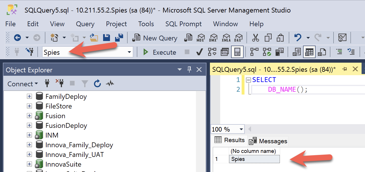This screenshot has height=172, width=365.
Task: Open the SQL Prompt menu
Action: [183, 24]
